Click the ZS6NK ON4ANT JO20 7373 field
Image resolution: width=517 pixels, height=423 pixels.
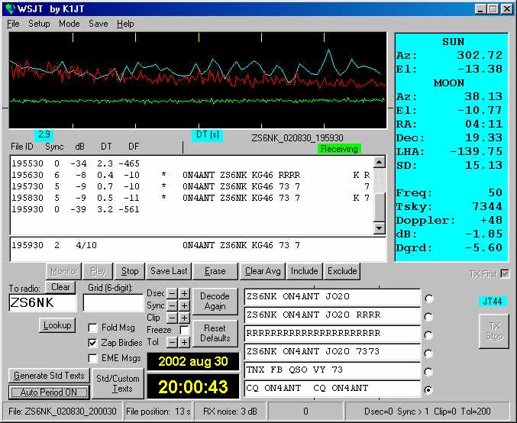[x=332, y=352]
